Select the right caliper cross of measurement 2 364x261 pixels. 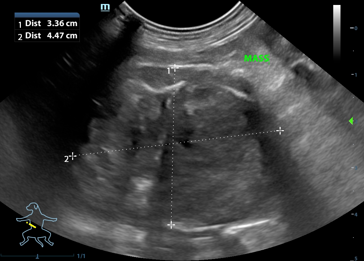[280, 131]
